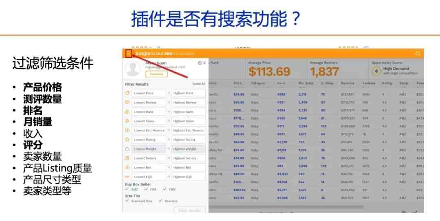The image size is (440, 221).
Task: Click the $54.99 price cell
Action: (x=239, y=94)
